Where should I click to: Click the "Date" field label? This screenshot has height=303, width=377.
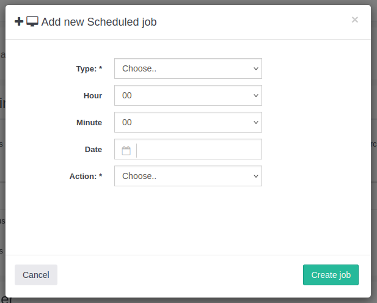click(93, 150)
